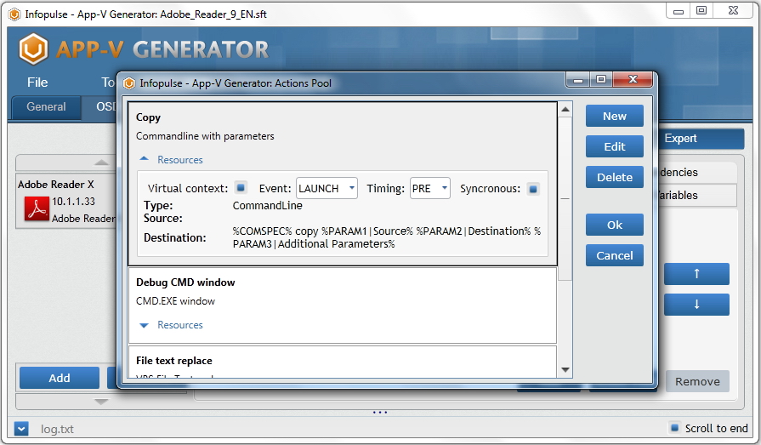Click the Adobe Reader PDF icon
Viewport: 761px width, 445px height.
(x=37, y=208)
